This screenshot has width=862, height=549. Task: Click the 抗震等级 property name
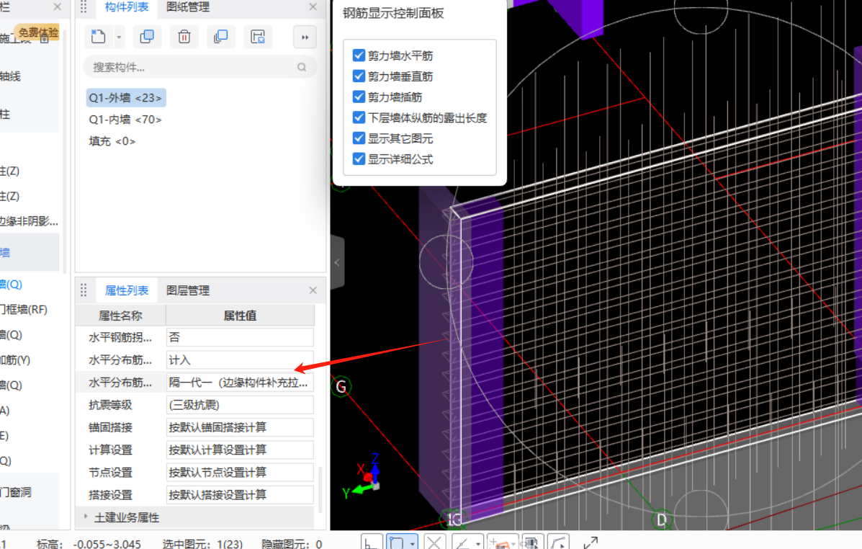pos(110,405)
